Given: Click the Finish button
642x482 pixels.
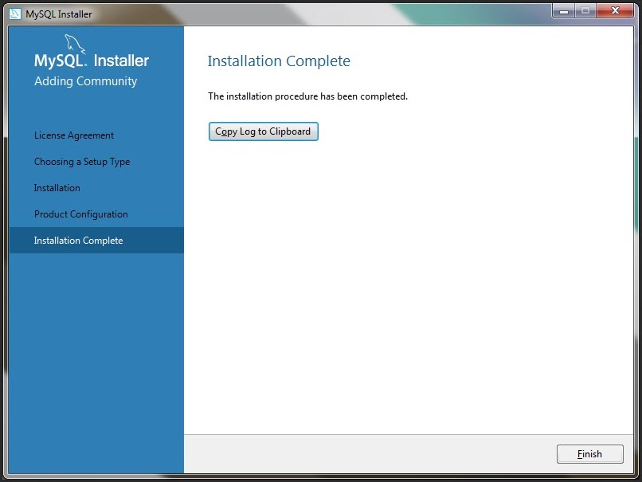Looking at the screenshot, I should coord(589,454).
